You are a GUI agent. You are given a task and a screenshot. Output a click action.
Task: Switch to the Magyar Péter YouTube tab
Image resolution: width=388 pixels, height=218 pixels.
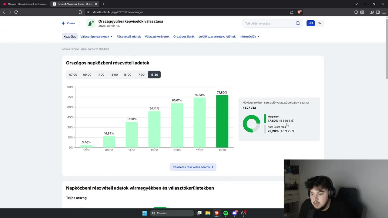coord(25,4)
